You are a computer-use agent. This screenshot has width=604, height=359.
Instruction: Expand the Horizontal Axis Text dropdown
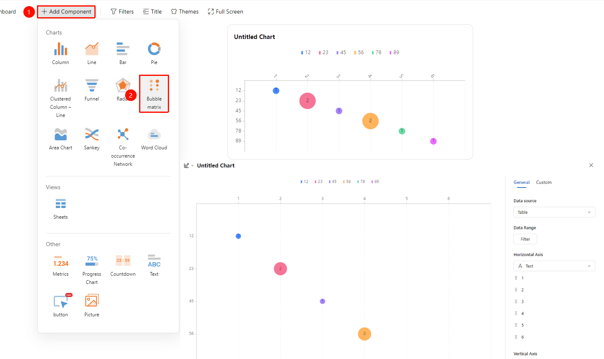[x=554, y=266]
